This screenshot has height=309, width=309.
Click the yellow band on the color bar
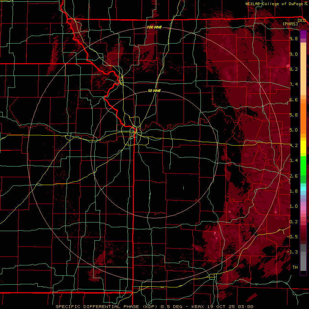(x=303, y=147)
